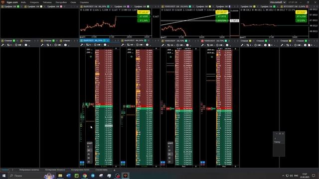Click the green AV badge on the BANUSDT chart
Screen dimensions: 319x179
[x=144, y=16]
